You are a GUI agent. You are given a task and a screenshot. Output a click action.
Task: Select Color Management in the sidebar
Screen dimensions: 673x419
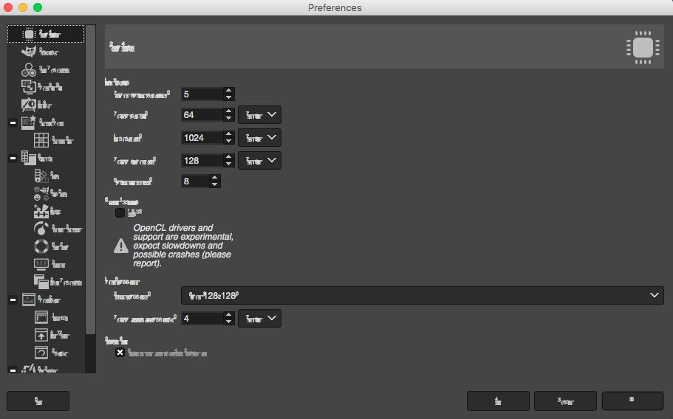point(53,70)
